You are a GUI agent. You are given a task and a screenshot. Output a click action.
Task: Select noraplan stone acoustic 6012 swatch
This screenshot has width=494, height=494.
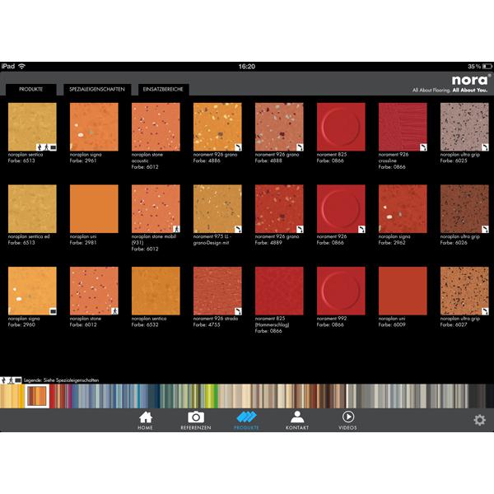tap(156, 127)
